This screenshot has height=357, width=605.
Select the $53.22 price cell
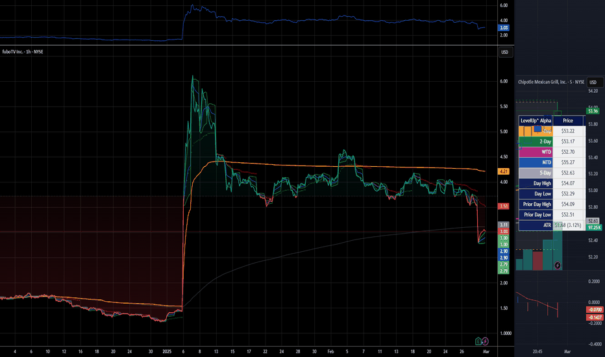(569, 131)
